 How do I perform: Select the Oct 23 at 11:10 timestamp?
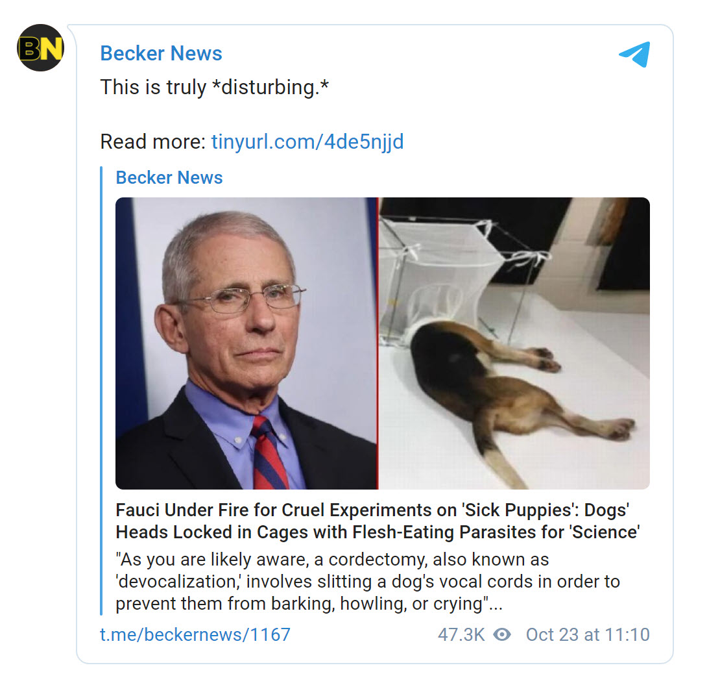pyautogui.click(x=587, y=634)
